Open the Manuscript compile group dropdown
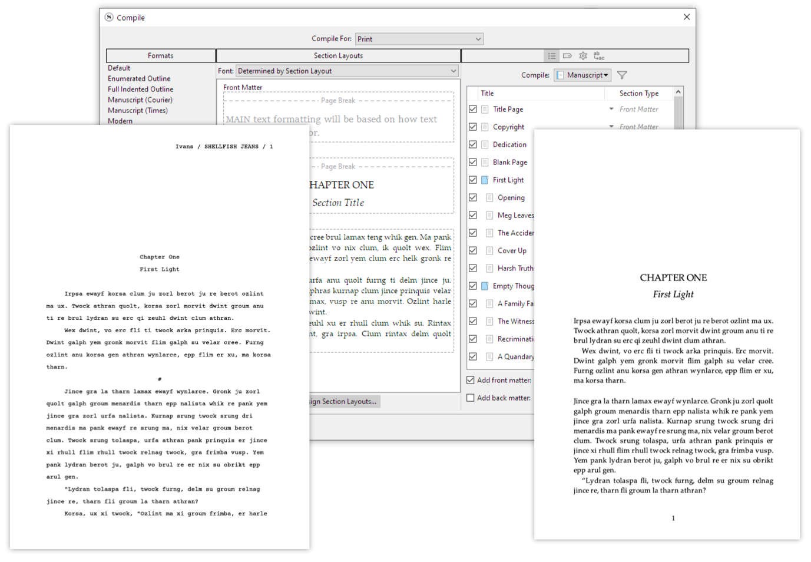This screenshot has width=811, height=562. coord(582,75)
